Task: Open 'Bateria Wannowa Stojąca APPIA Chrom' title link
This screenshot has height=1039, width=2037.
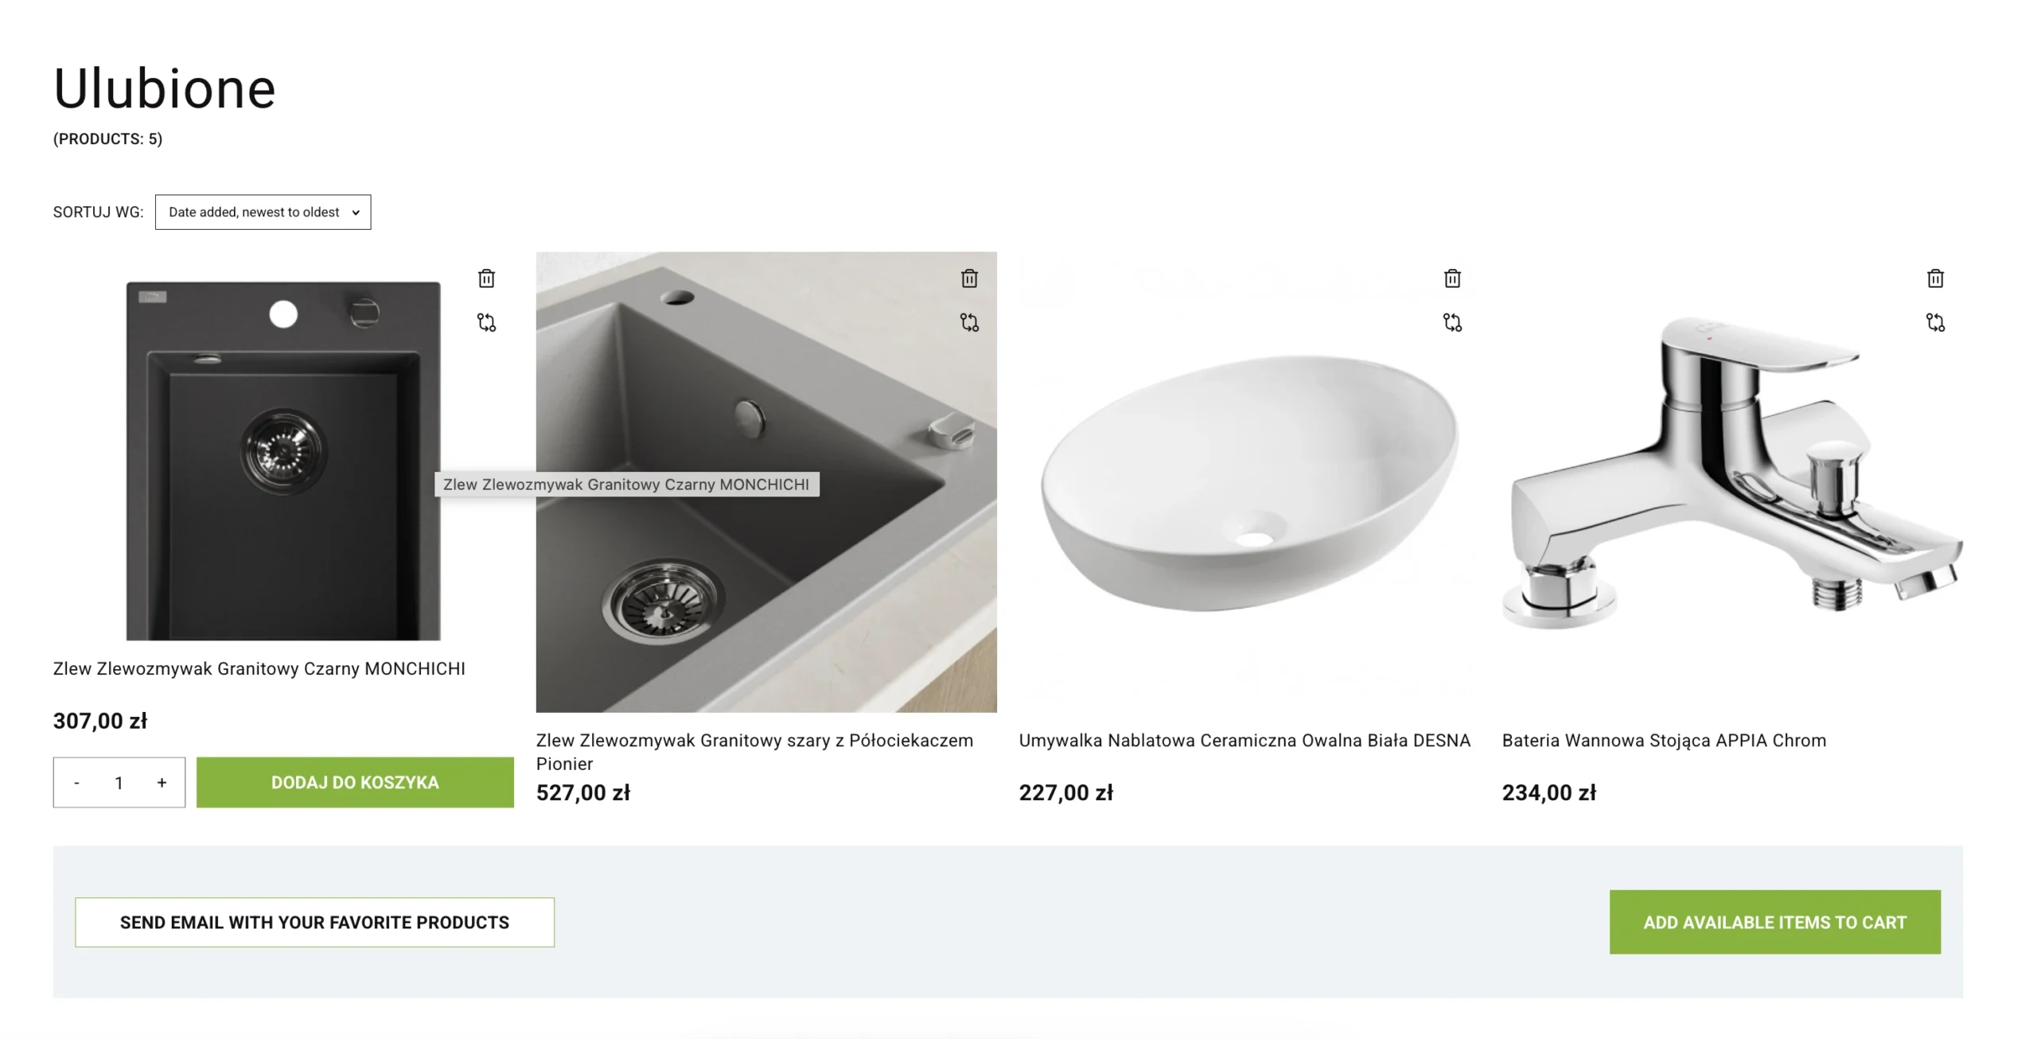Action: click(x=1664, y=741)
